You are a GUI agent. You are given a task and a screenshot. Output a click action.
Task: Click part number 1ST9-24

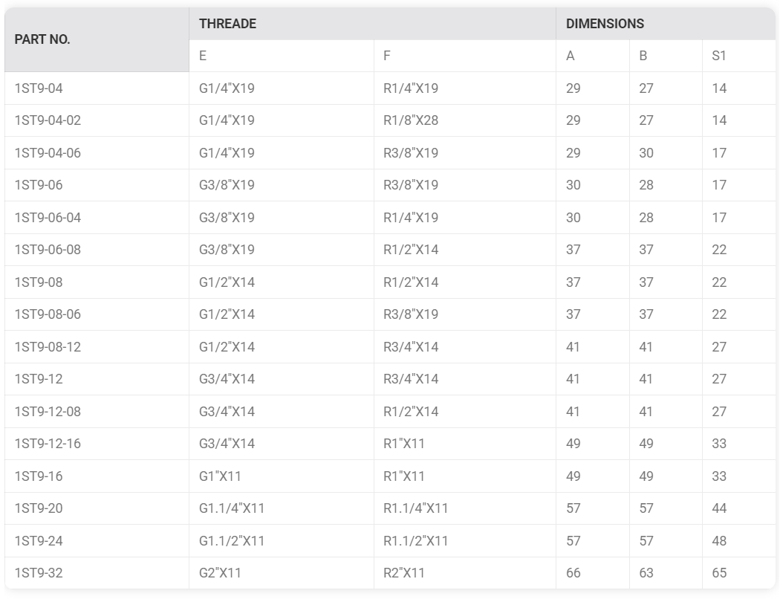pos(39,541)
